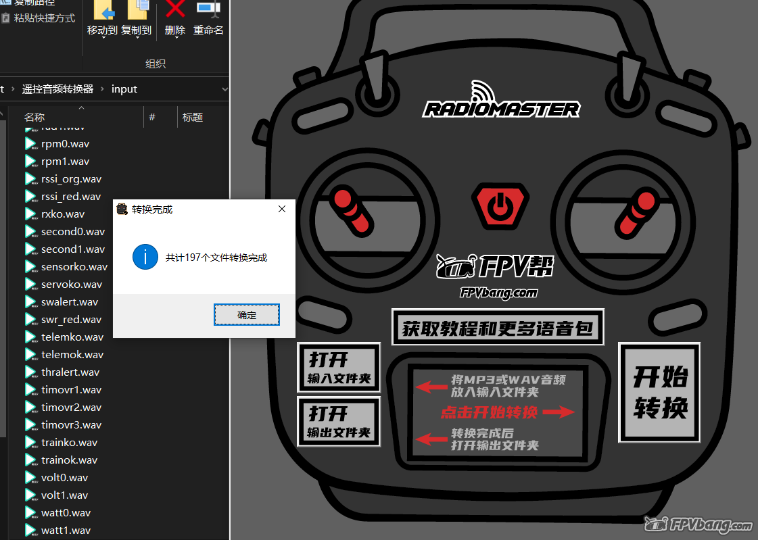The height and width of the screenshot is (540, 758).
Task: Expand the address bar history dropdown
Action: click(x=224, y=89)
